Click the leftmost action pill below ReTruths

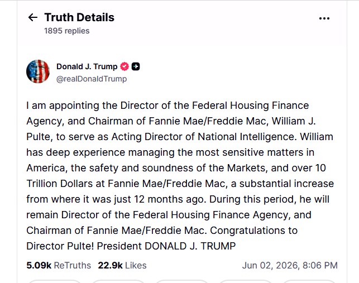[55, 281]
